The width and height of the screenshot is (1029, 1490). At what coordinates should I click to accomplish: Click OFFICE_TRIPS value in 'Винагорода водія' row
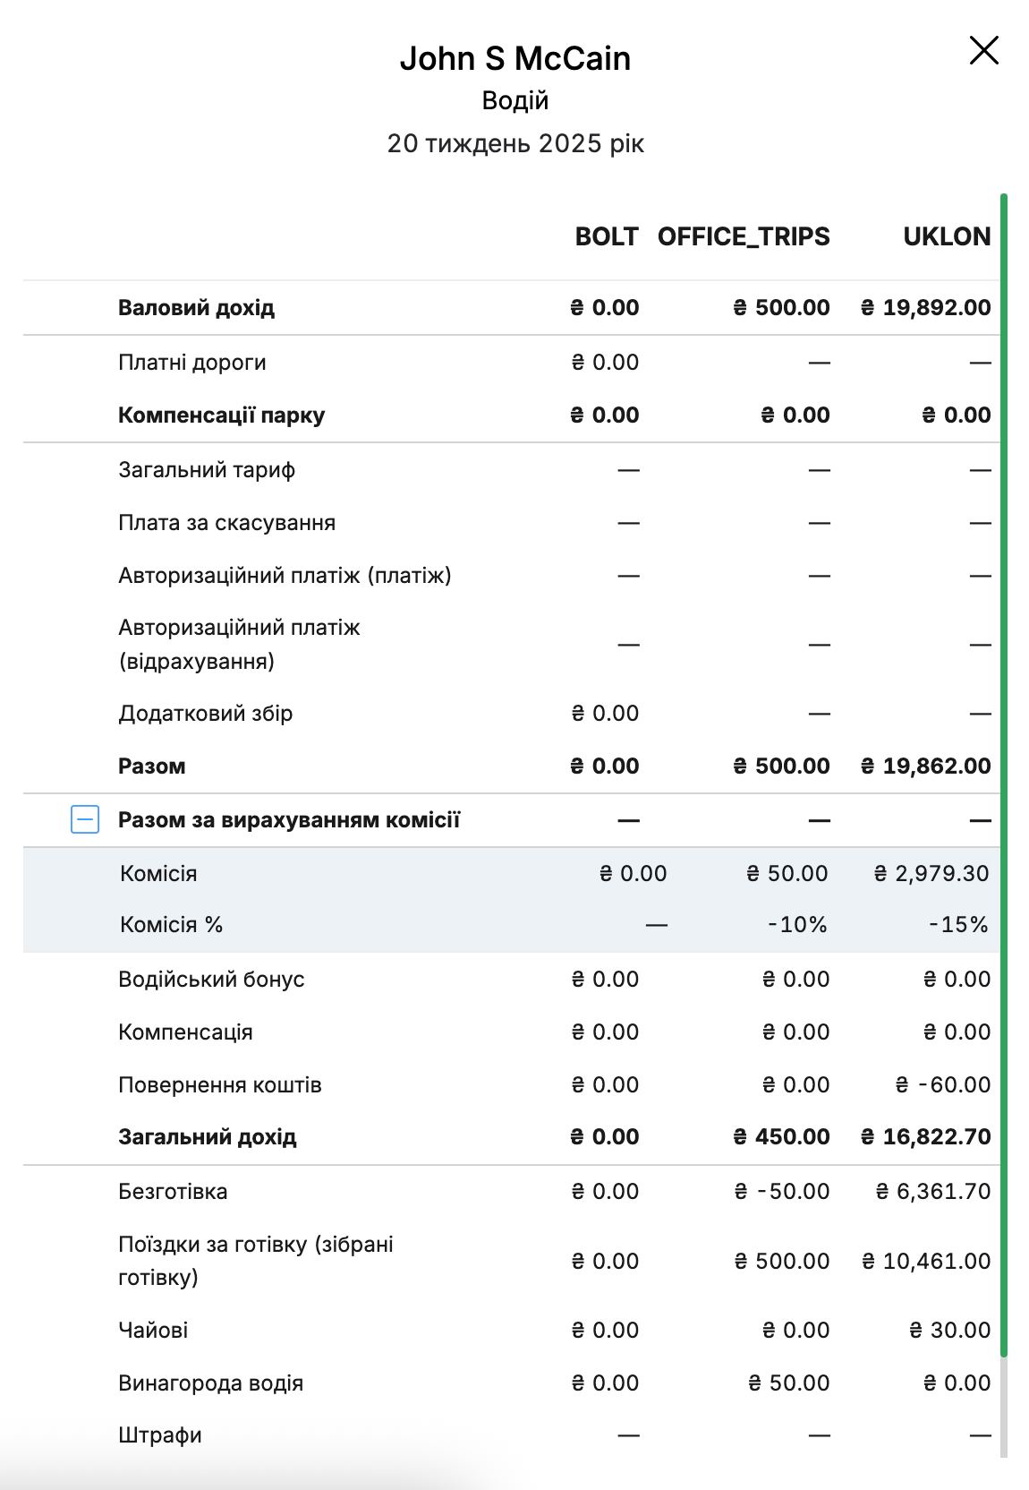click(x=789, y=1383)
